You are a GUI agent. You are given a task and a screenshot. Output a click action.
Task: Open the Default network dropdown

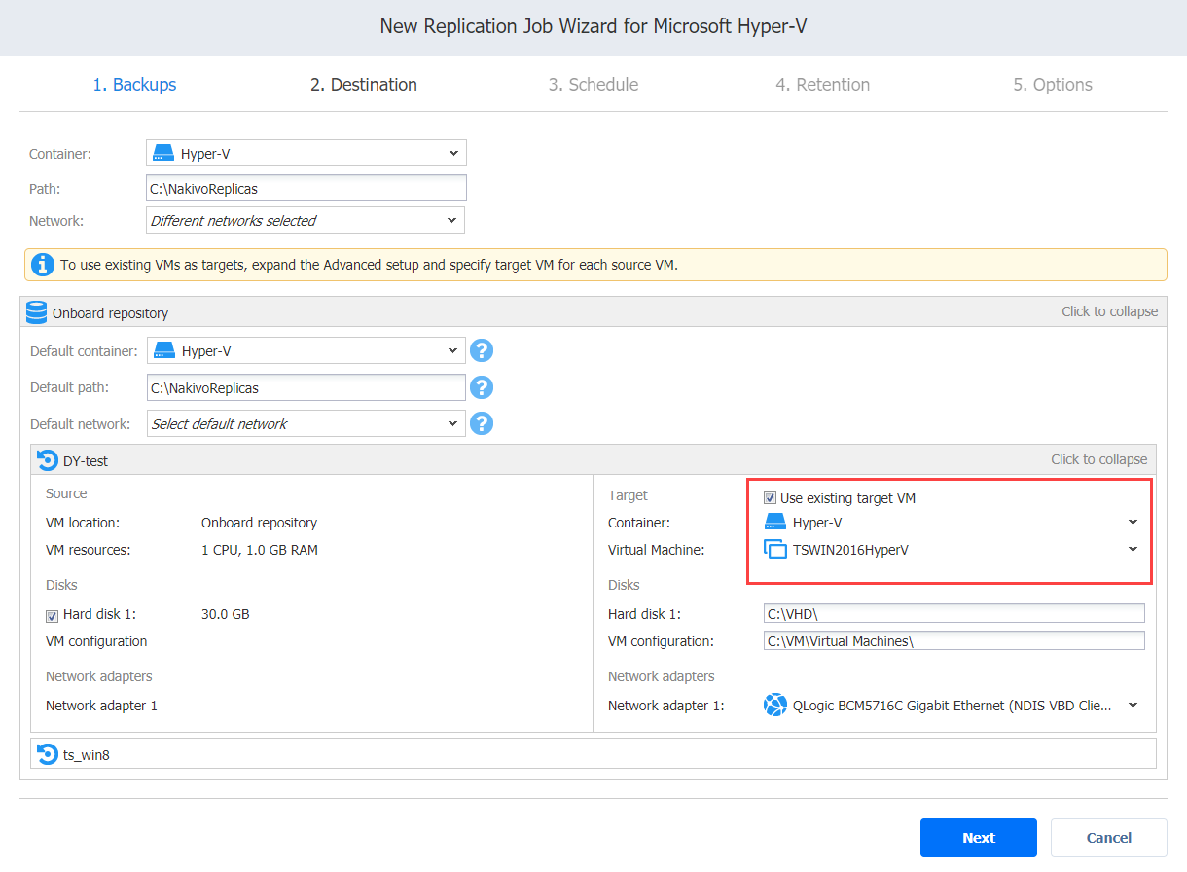point(306,423)
